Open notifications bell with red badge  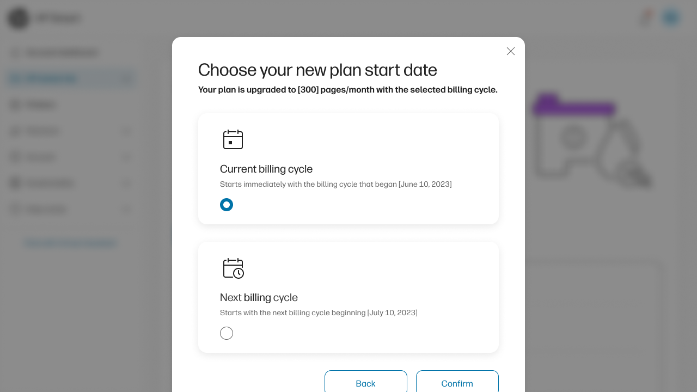pos(646,17)
